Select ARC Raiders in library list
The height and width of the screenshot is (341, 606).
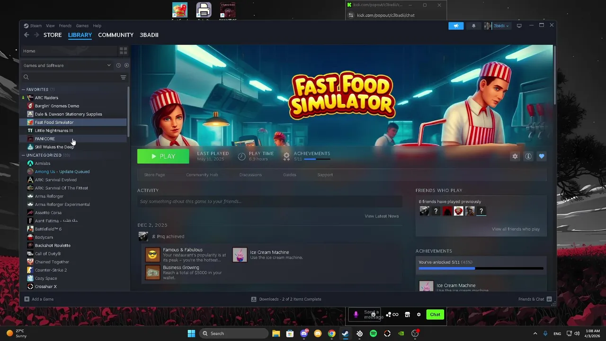[74, 98]
